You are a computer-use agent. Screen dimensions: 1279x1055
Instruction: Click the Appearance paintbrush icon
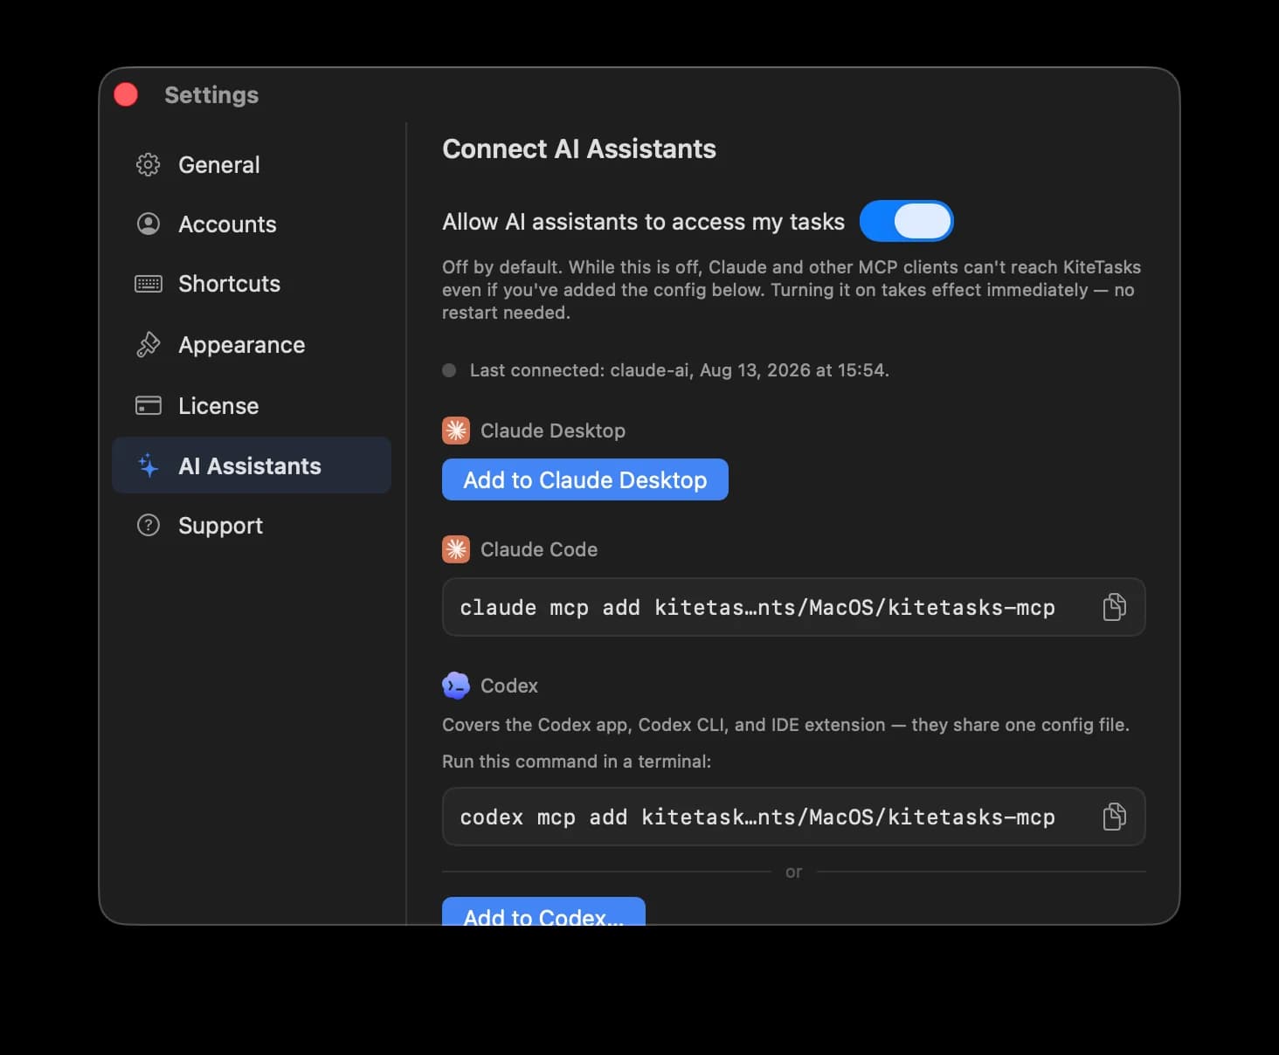pos(149,345)
